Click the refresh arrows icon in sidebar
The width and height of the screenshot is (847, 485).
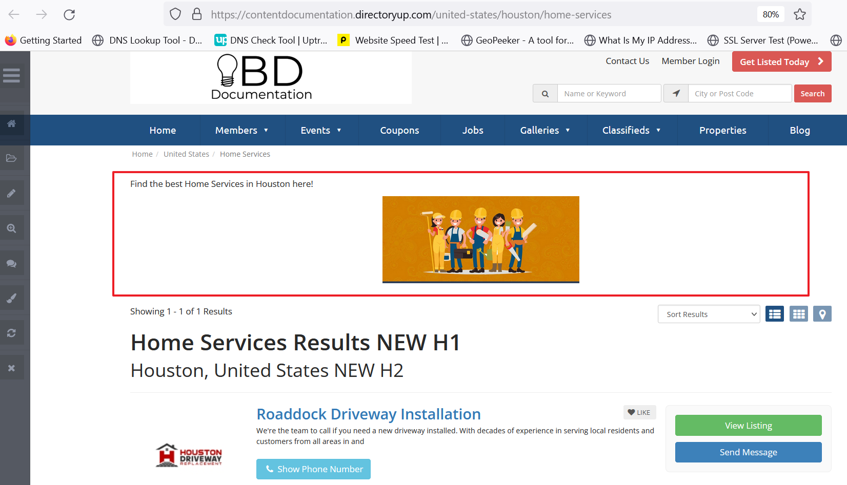[x=11, y=333]
